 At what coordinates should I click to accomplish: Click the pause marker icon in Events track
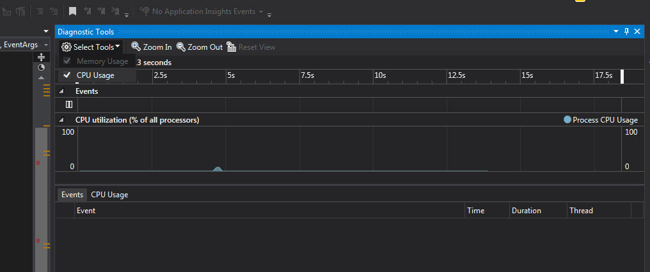pos(69,105)
